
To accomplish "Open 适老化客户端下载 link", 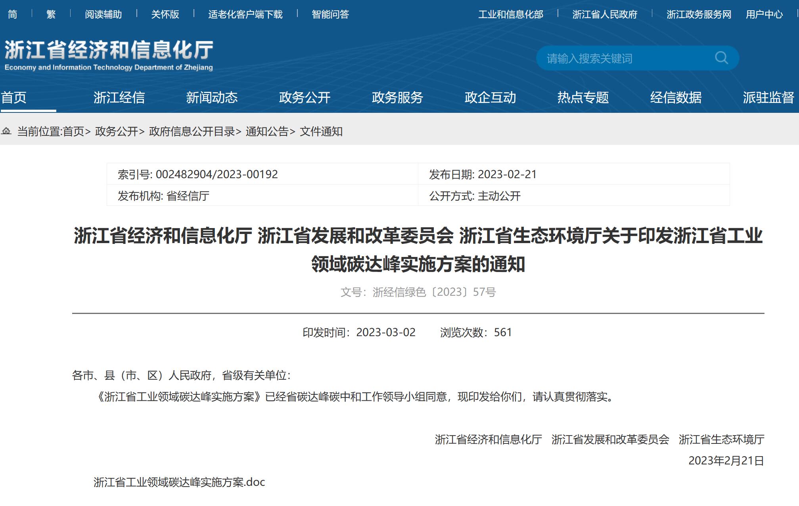I will [245, 14].
